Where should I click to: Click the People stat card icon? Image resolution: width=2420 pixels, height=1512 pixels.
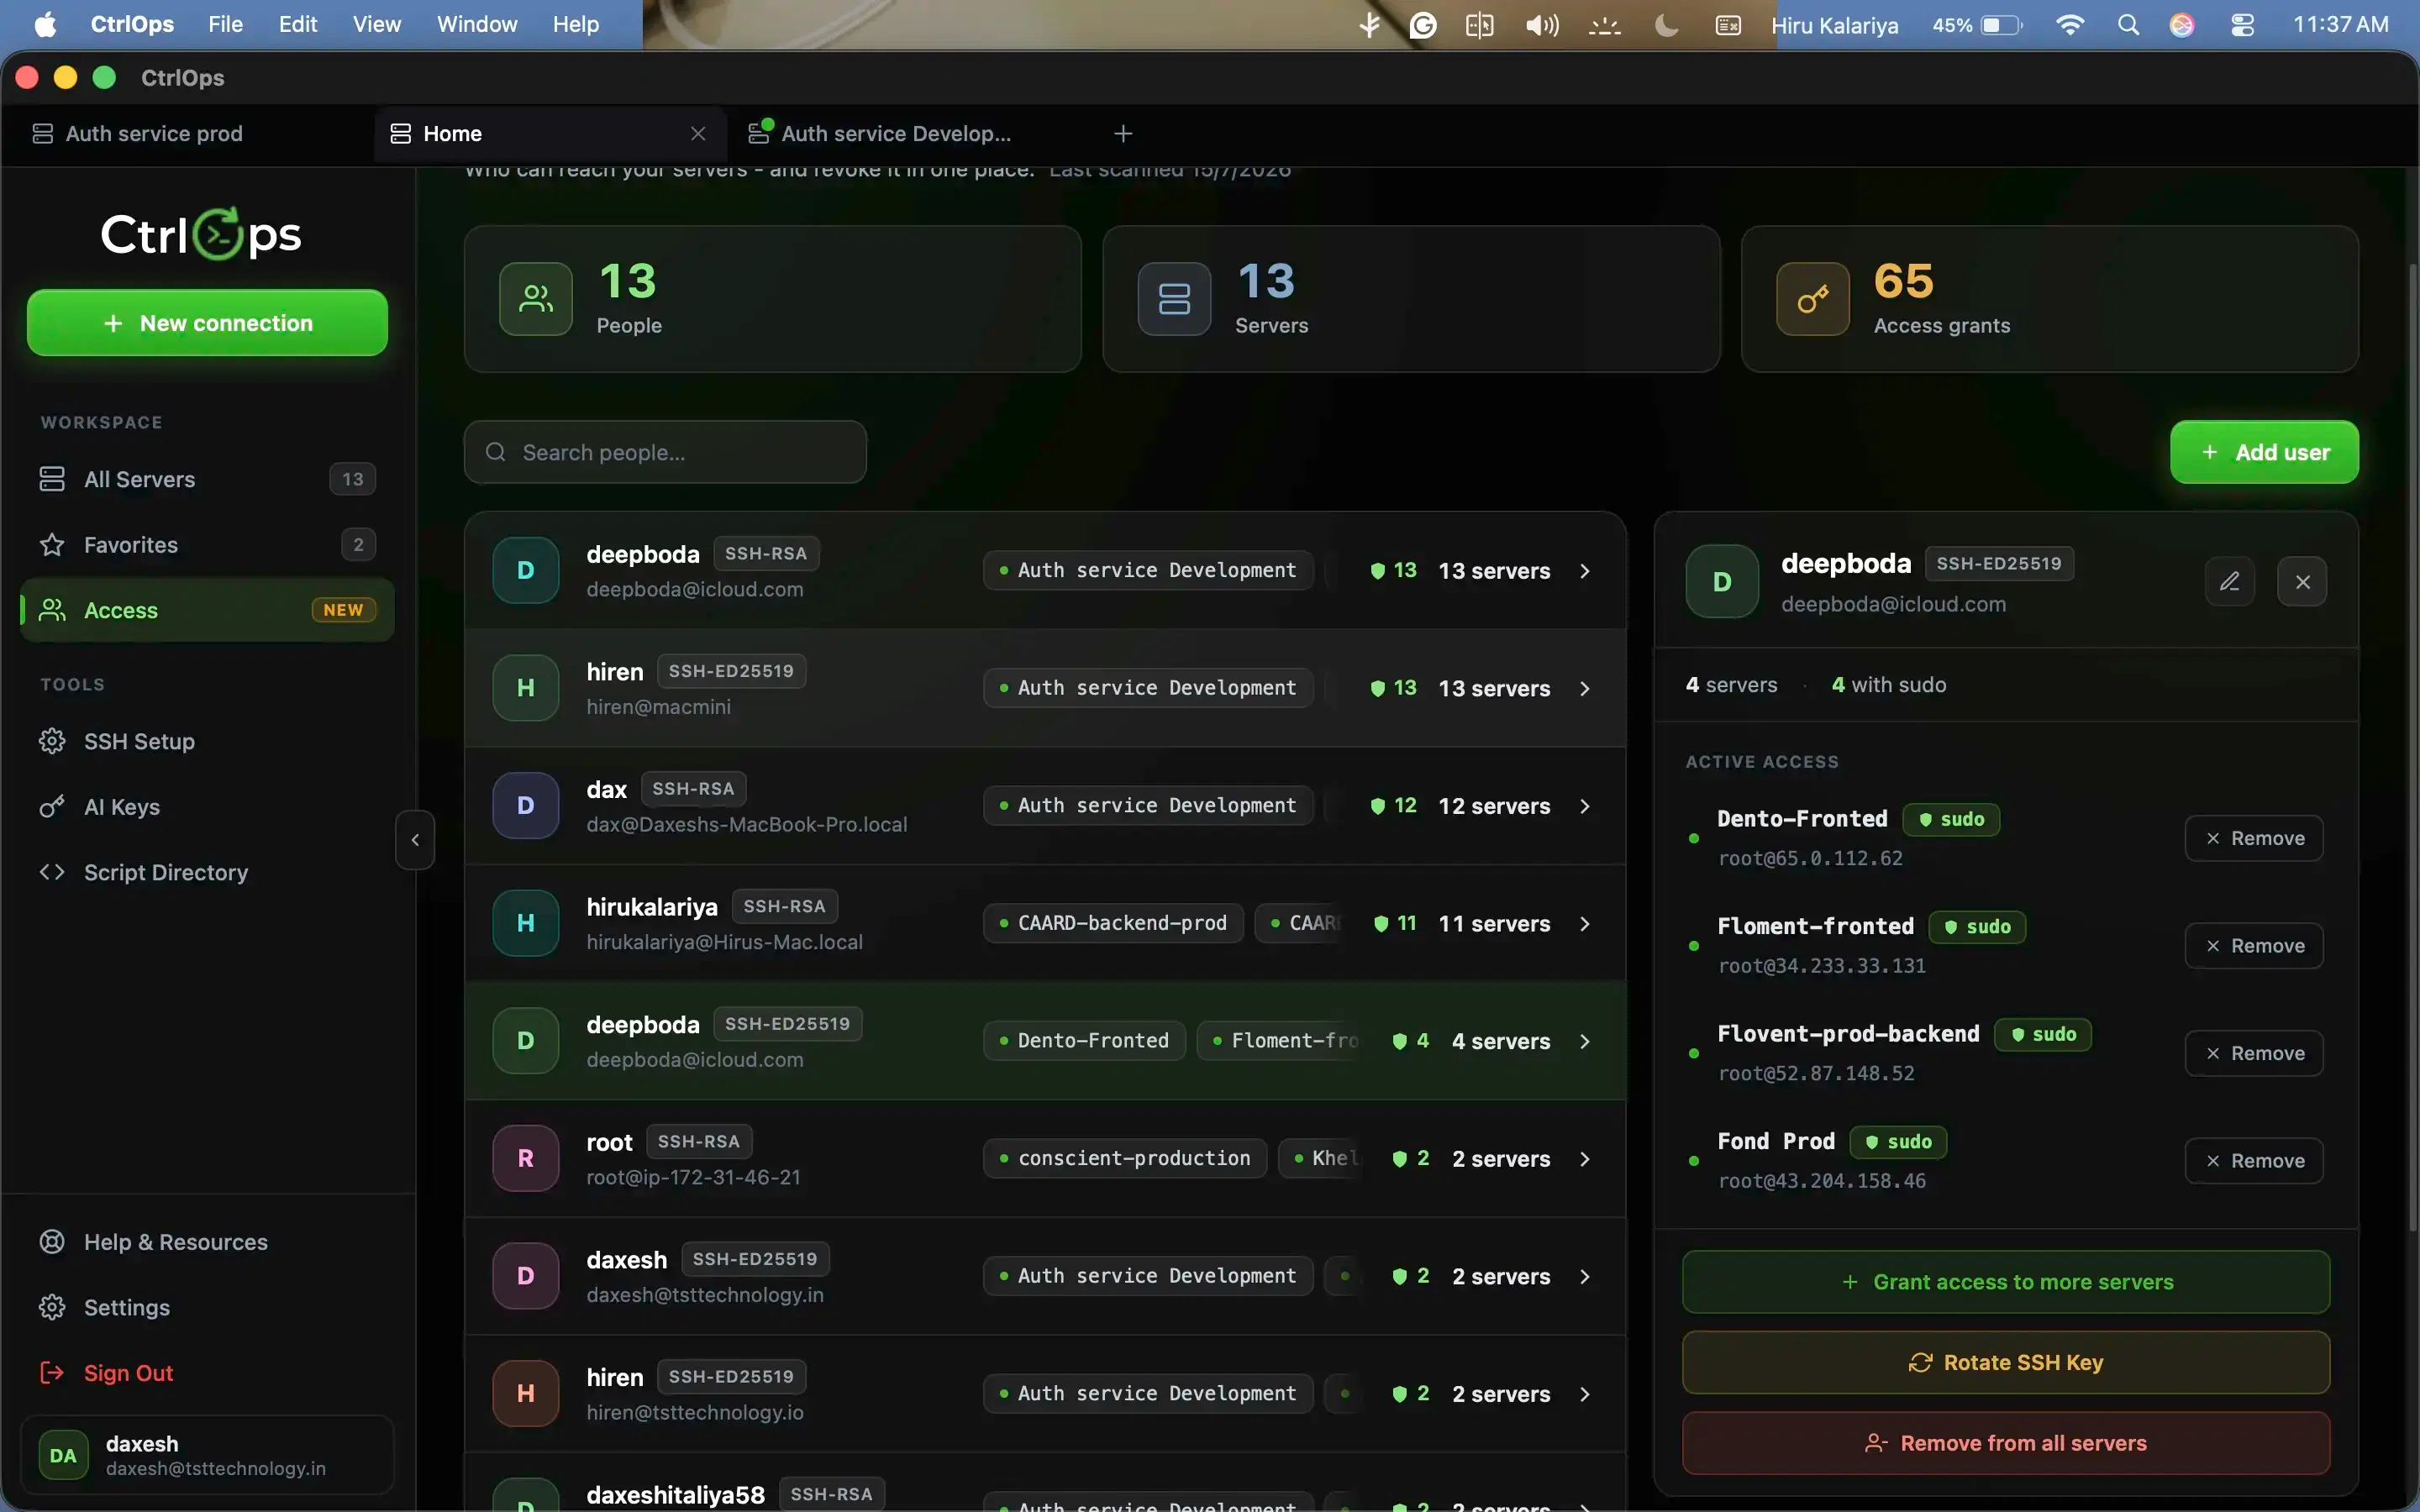tap(536, 299)
